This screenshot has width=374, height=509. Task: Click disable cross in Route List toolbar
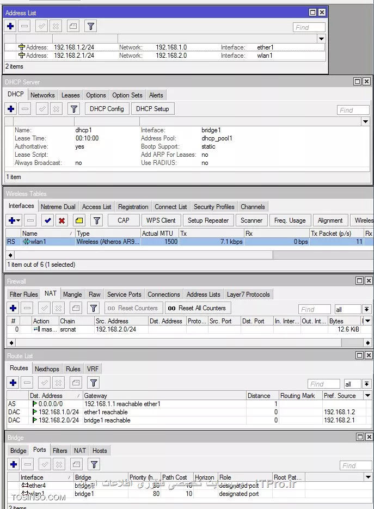pyautogui.click(x=58, y=383)
